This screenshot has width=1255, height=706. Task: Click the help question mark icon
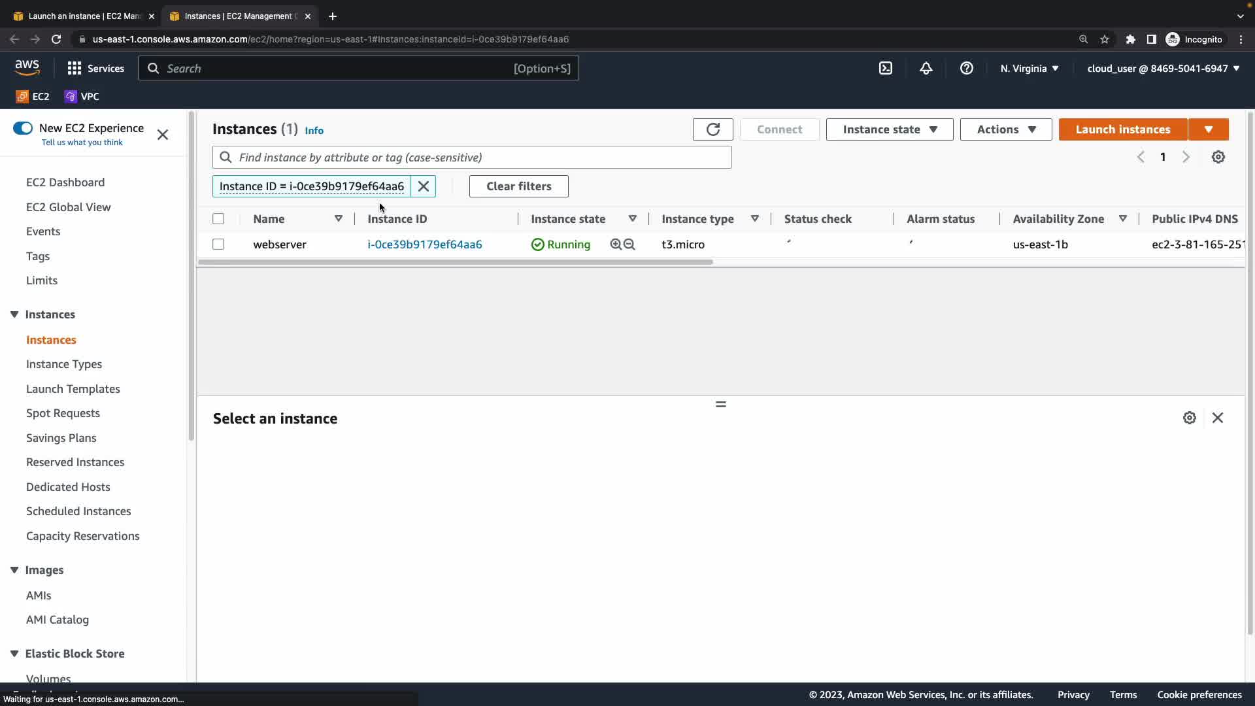tap(967, 68)
